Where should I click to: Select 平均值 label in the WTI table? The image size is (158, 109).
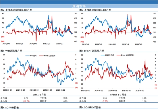[43, 98]
